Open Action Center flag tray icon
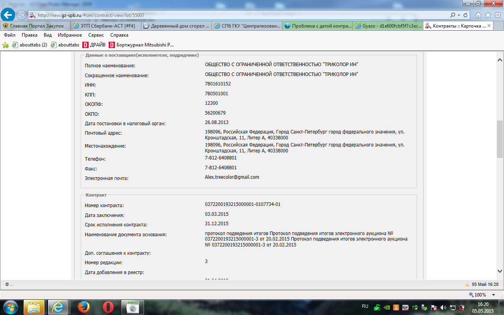The height and width of the screenshot is (315, 504). (x=434, y=308)
